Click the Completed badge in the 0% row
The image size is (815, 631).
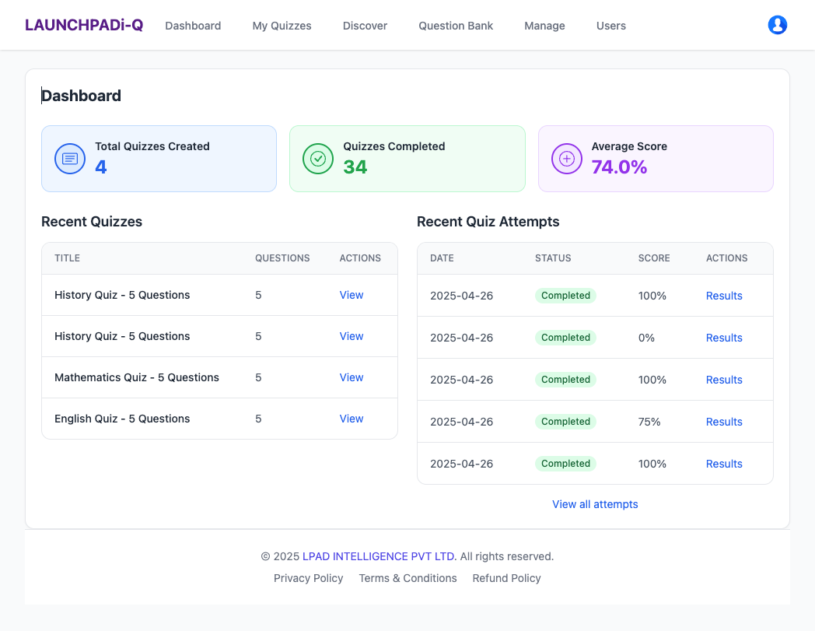pyautogui.click(x=565, y=337)
